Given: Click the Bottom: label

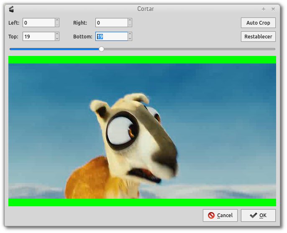Looking at the screenshot, I should 83,37.
